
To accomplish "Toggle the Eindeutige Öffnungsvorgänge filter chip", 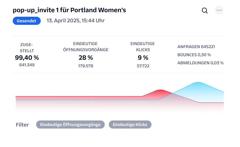I will click(70, 124).
